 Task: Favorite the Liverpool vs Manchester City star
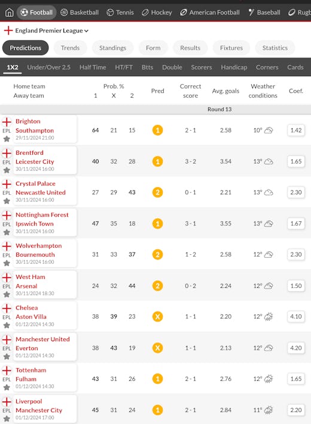pos(7,419)
